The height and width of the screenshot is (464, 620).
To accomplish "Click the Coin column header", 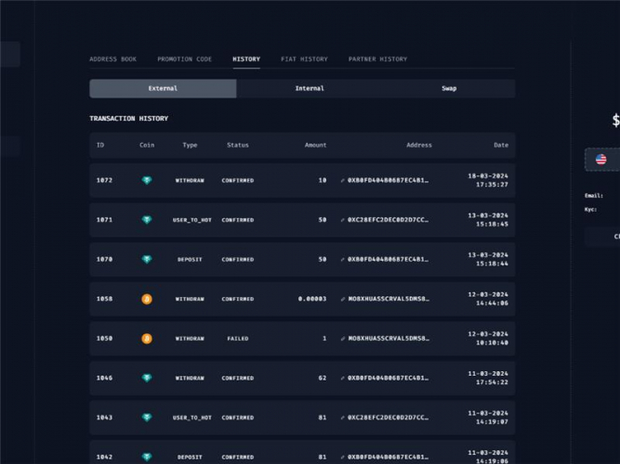I will click(x=147, y=145).
